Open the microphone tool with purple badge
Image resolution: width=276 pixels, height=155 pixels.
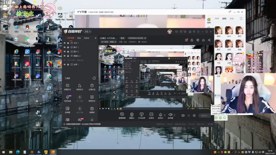[68, 99]
